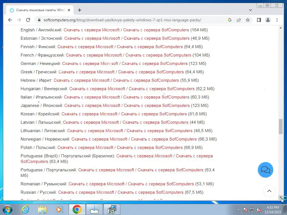This screenshot has height=215, width=287.
Task: Toggle the Chrome side panel
Action: point(259,20)
